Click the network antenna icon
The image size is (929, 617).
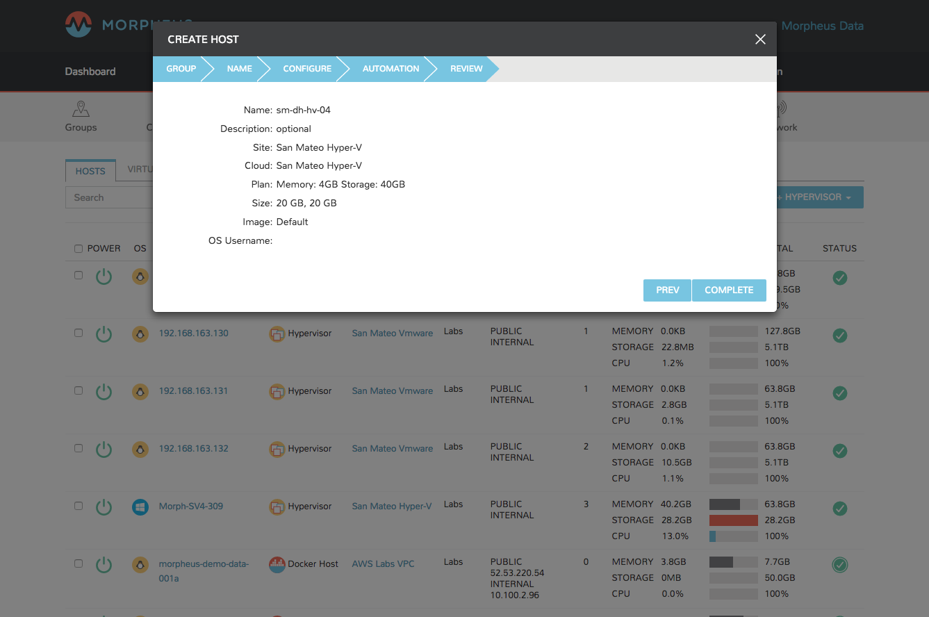[x=782, y=109]
